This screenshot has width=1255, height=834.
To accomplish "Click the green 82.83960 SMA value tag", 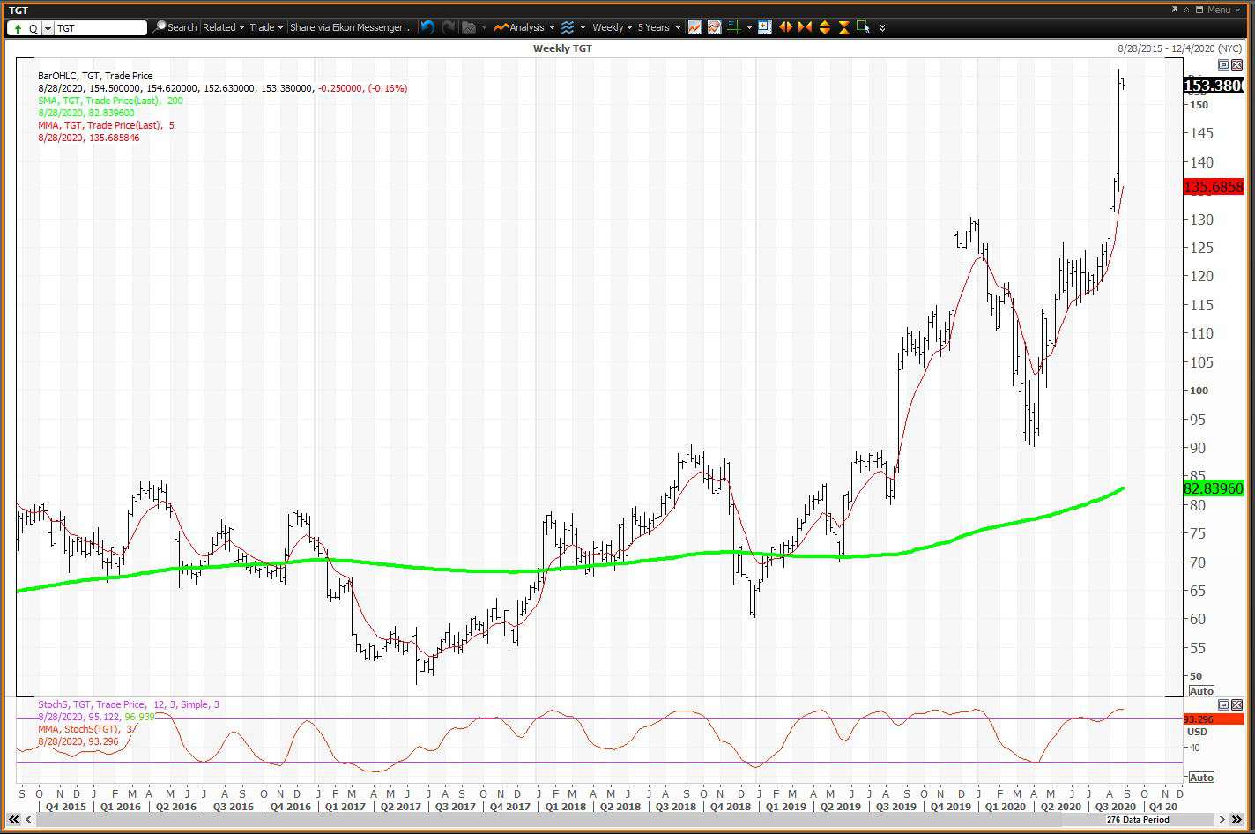I will click(1214, 488).
